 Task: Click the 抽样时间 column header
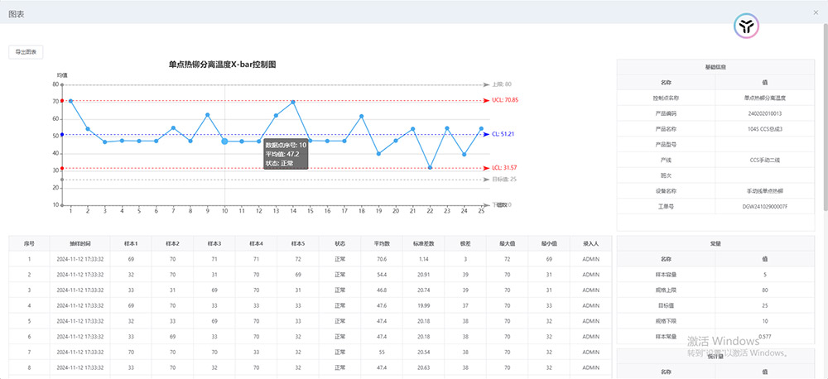coord(81,243)
